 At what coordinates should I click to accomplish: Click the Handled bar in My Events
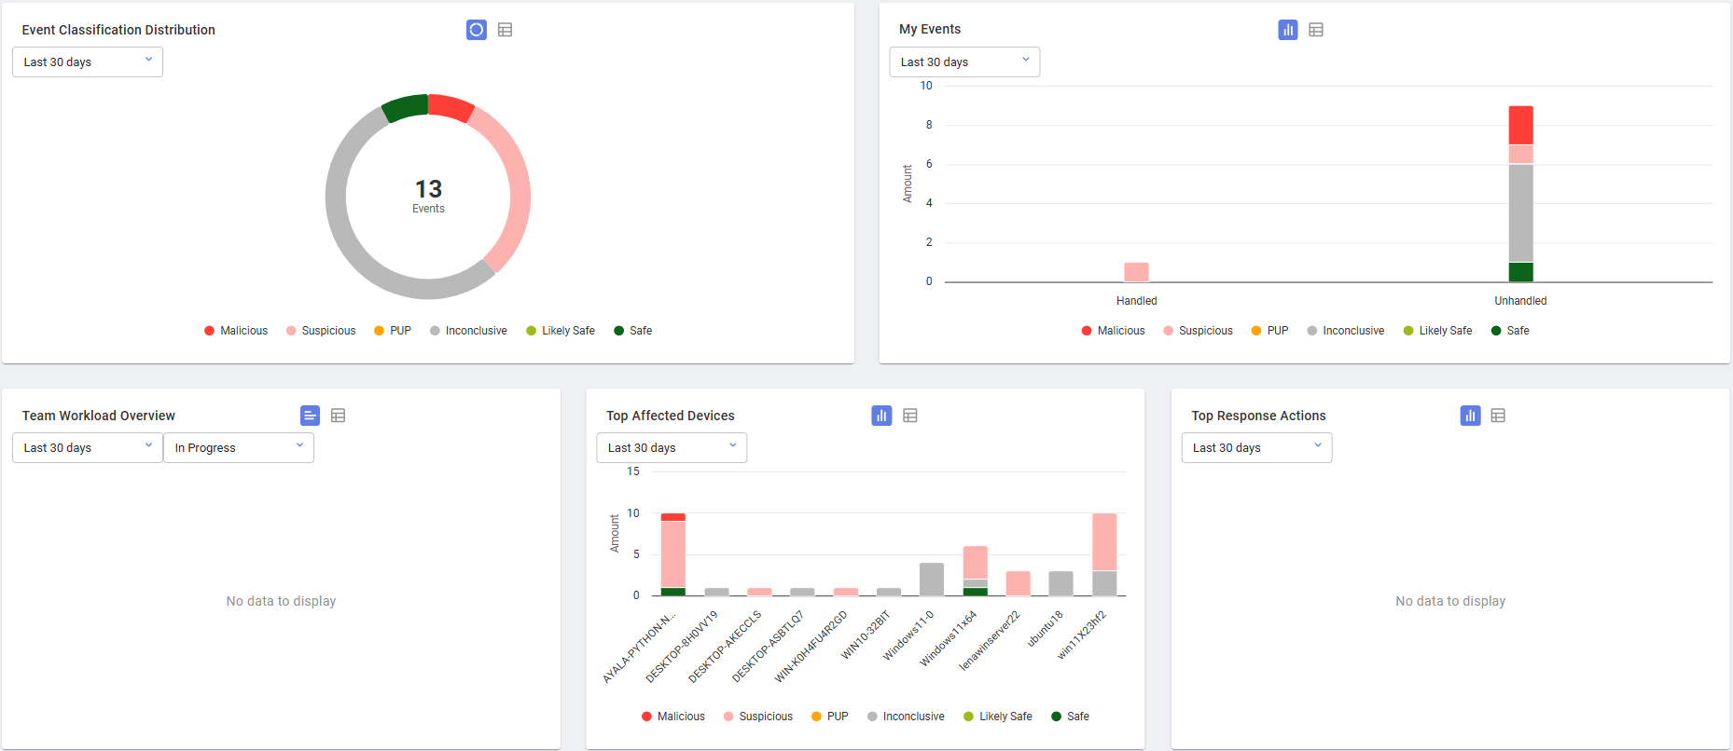1137,272
